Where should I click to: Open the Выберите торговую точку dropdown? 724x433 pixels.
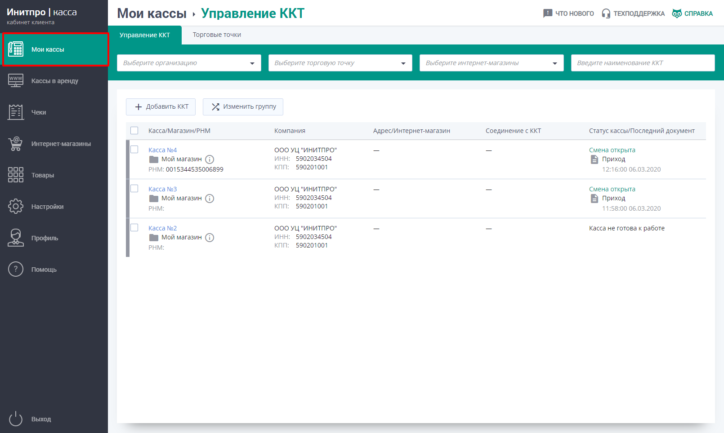coord(340,63)
